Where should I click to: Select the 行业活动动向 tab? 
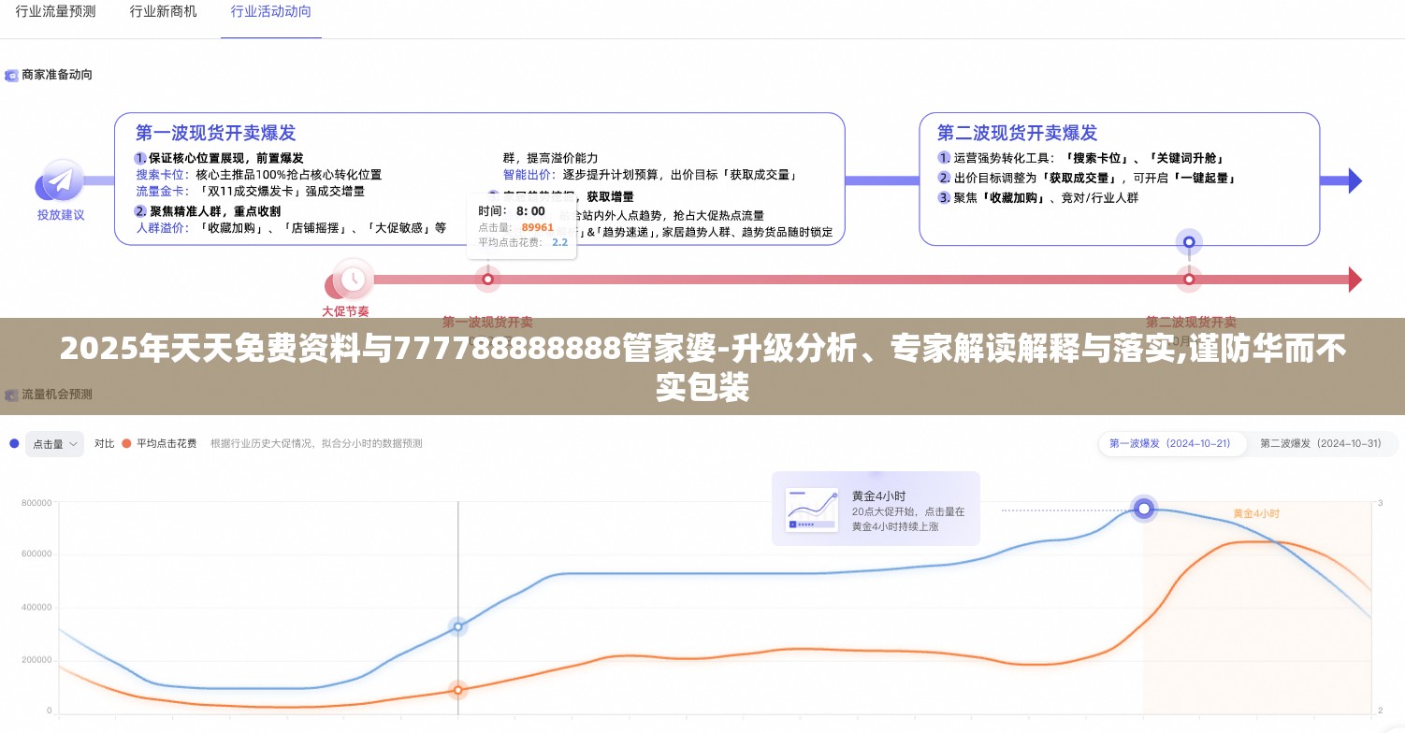(271, 12)
